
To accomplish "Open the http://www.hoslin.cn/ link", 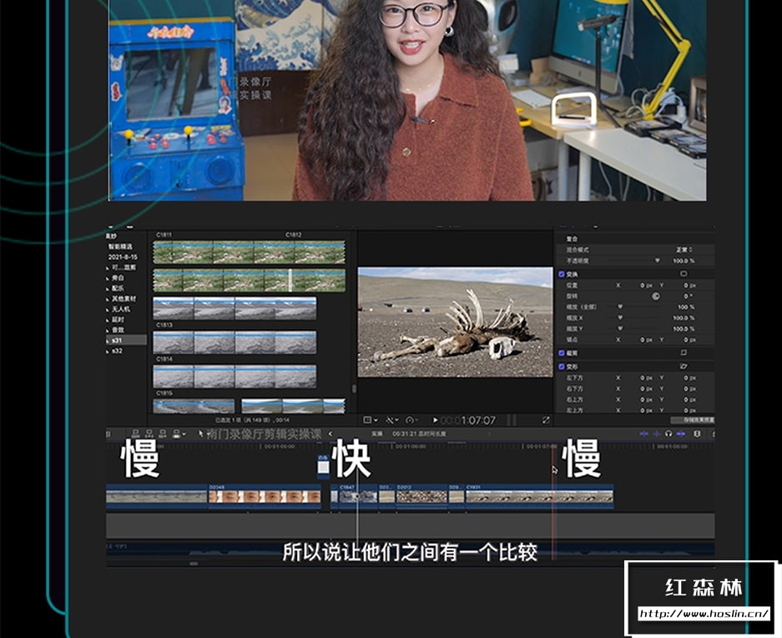I will 704,614.
